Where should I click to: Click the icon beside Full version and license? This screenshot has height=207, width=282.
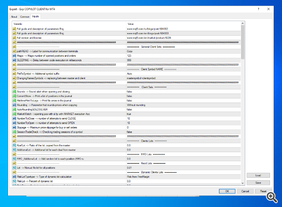tap(14, 38)
